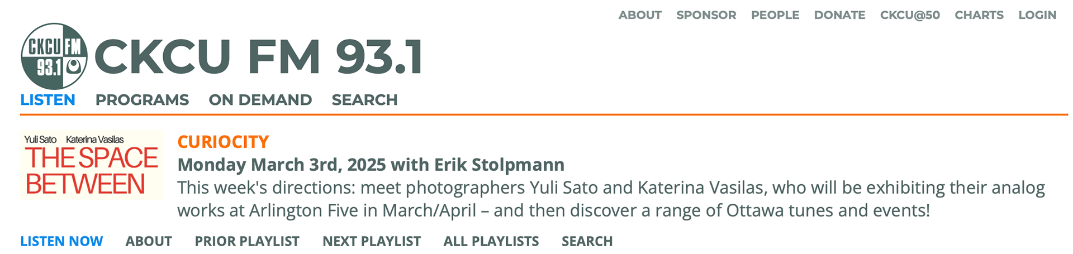Go to the SPONSOR page

click(706, 15)
